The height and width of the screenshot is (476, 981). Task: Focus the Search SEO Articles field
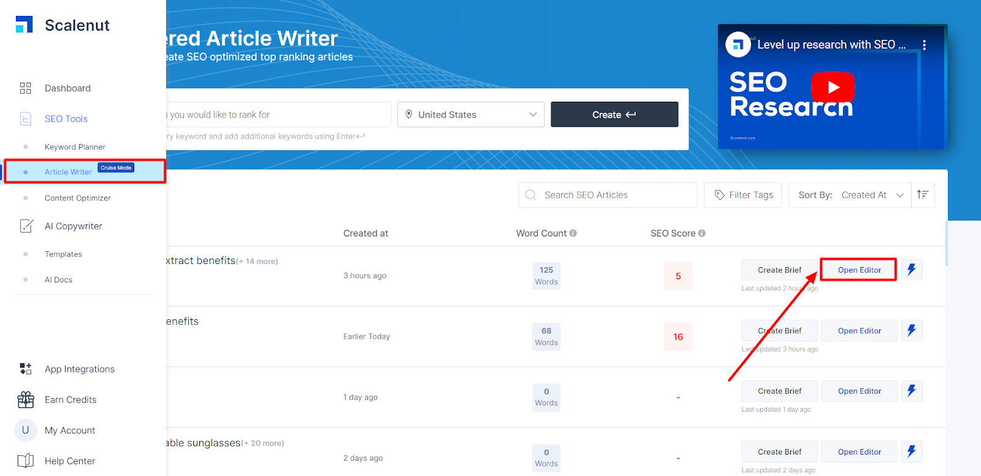point(608,195)
